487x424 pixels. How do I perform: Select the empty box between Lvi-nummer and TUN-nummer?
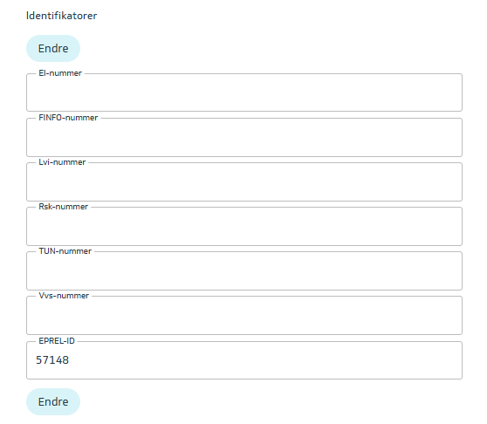point(244,226)
